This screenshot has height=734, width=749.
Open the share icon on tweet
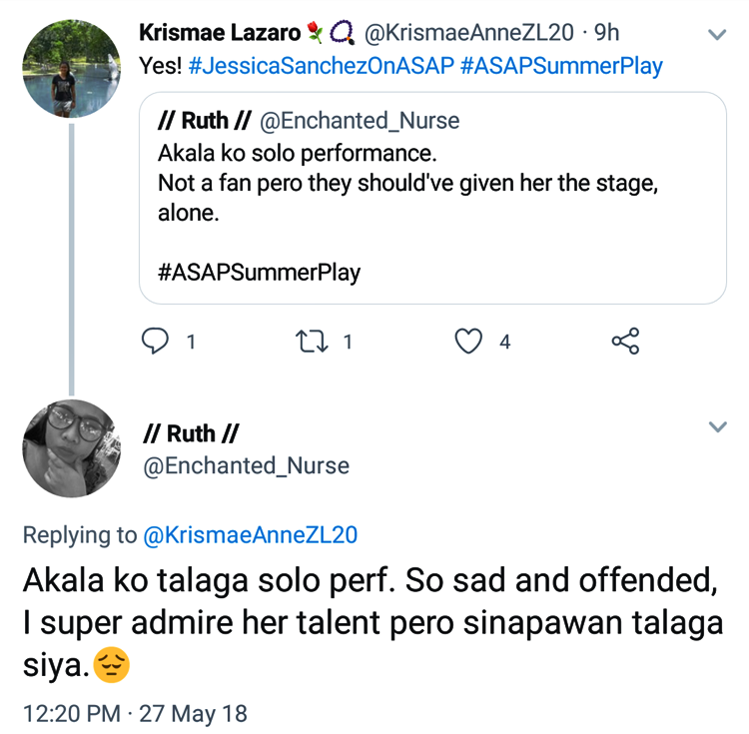[625, 342]
